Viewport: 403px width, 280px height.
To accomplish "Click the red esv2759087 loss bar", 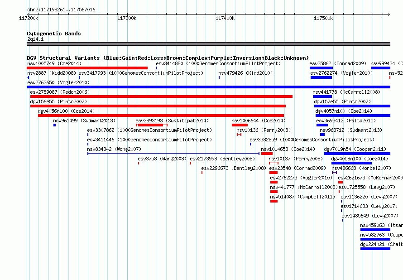I will pos(161,97).
